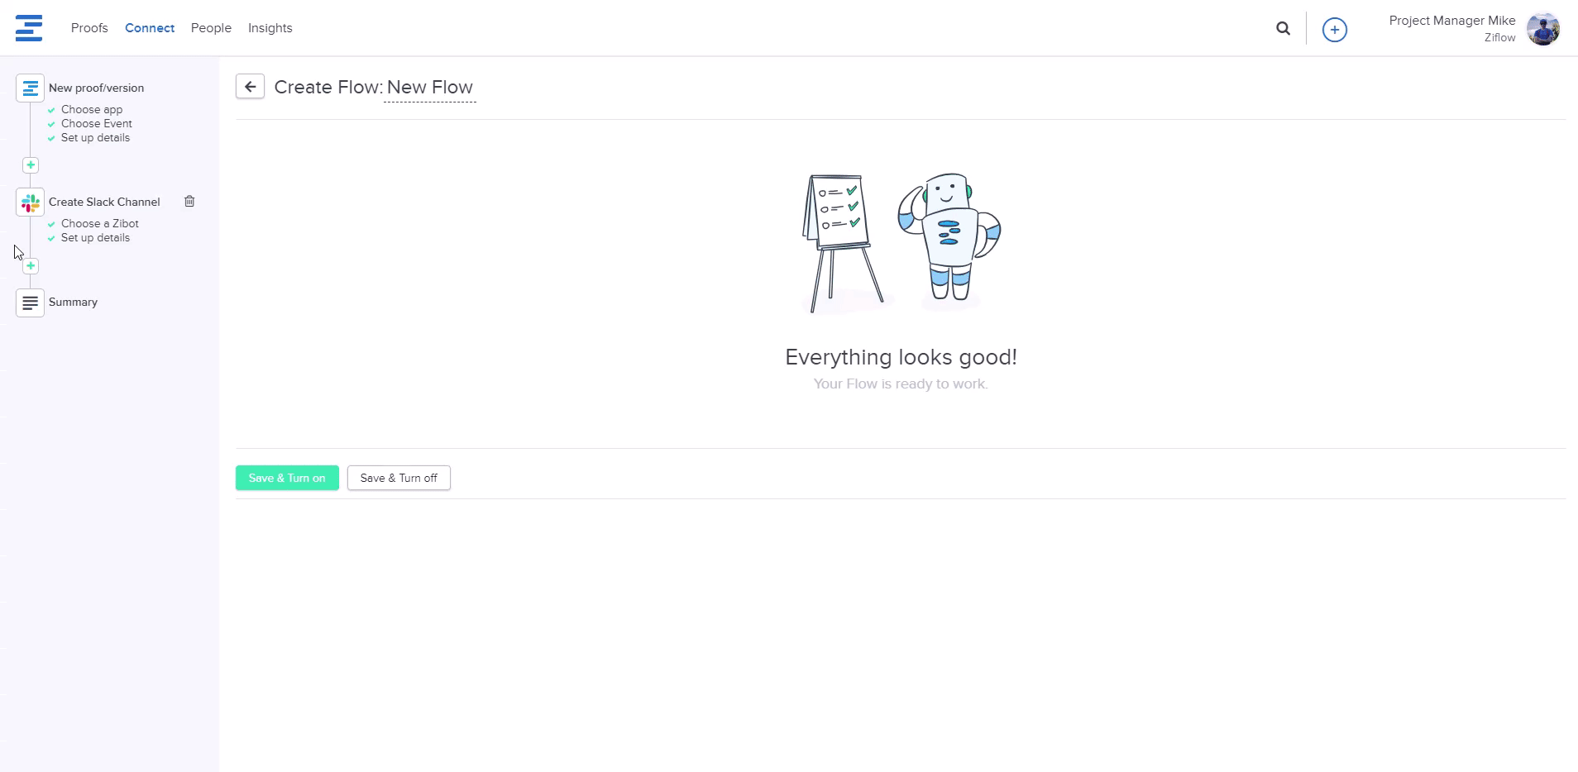This screenshot has width=1578, height=772.
Task: Click the New proof/version step icon
Action: click(x=31, y=88)
